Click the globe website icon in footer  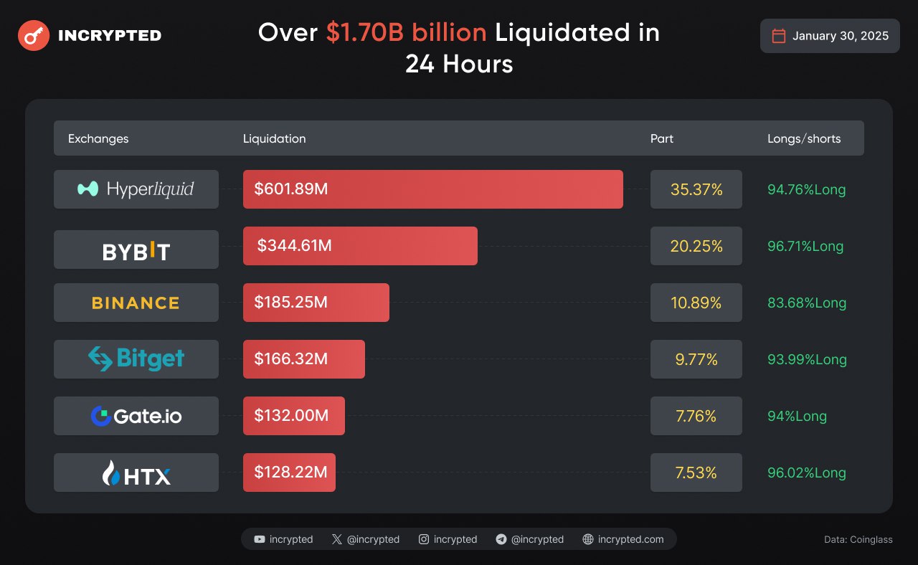point(588,539)
